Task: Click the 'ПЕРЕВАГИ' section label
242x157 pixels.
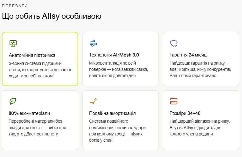Action: pos(15,6)
